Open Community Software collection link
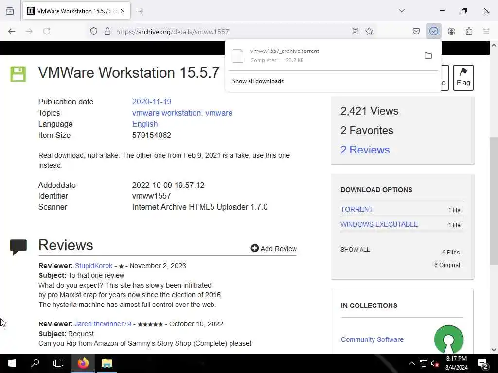This screenshot has height=373, width=498. point(372,339)
